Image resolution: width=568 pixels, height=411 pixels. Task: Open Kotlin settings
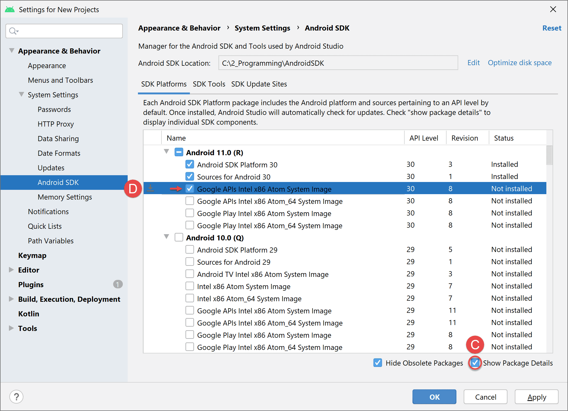click(29, 314)
